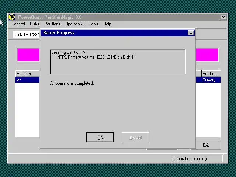
Task: Open the Help menu
Action: point(107,24)
